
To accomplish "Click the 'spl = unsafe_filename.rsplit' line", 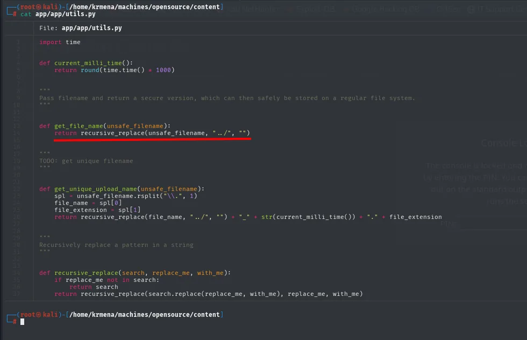I will tap(126, 196).
